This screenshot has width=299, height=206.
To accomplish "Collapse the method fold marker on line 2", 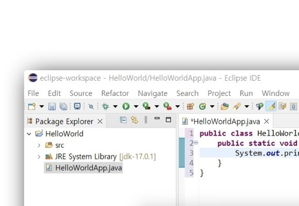I will pos(196,143).
